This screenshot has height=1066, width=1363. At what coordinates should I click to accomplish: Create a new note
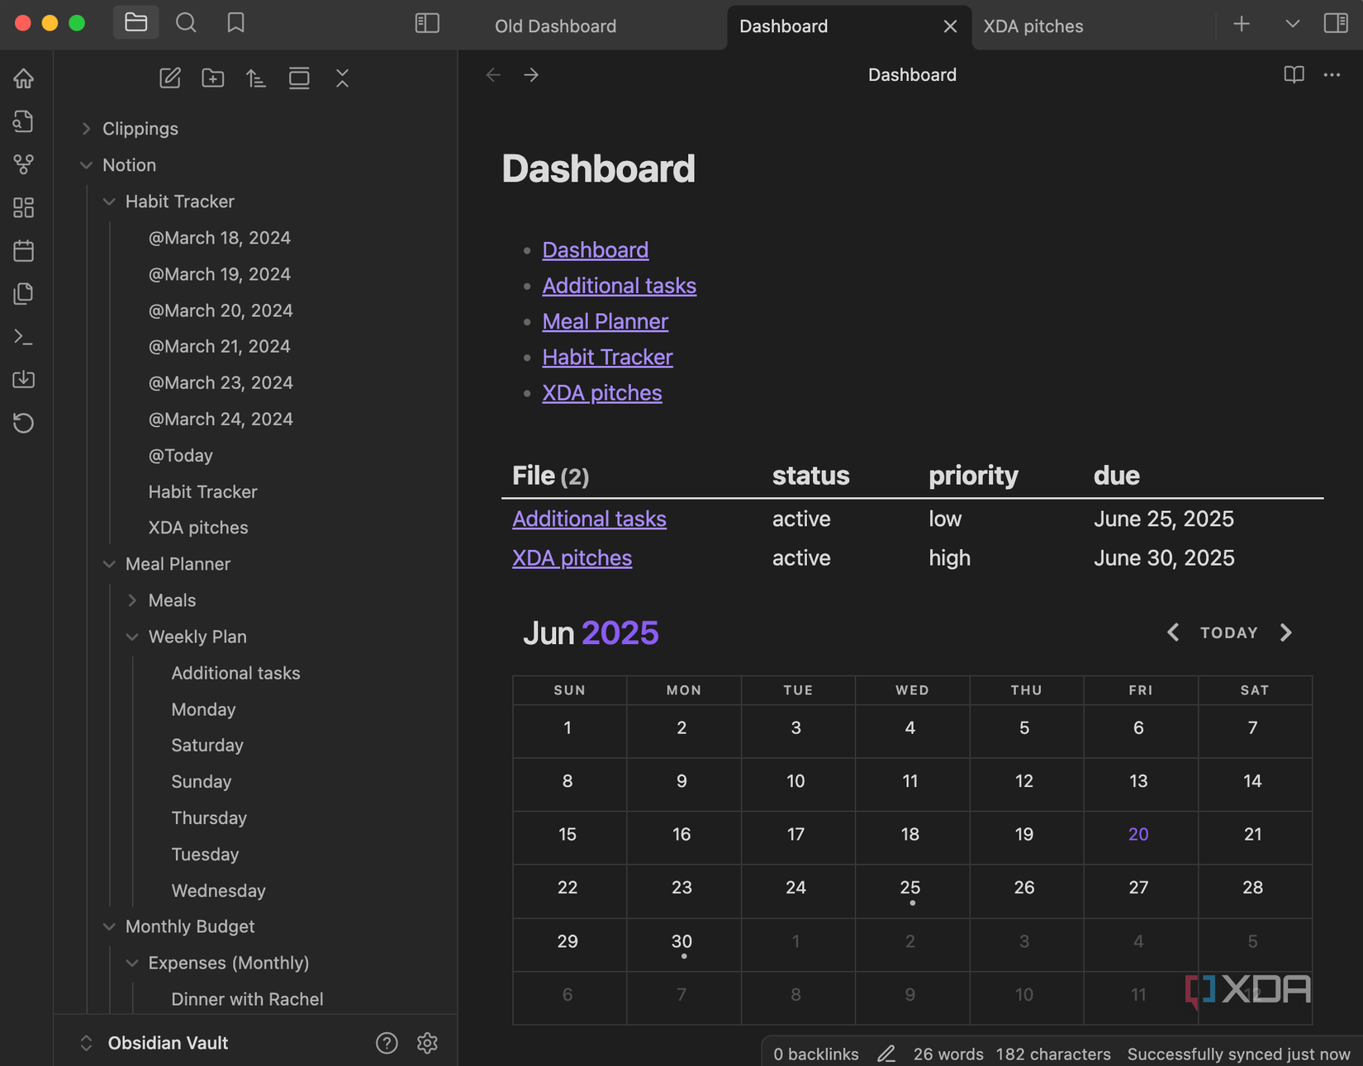pyautogui.click(x=170, y=78)
